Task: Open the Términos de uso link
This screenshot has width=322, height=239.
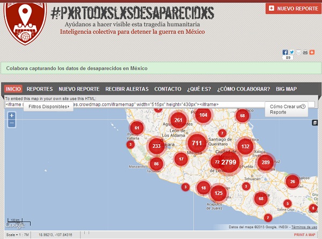Action: [x=304, y=227]
